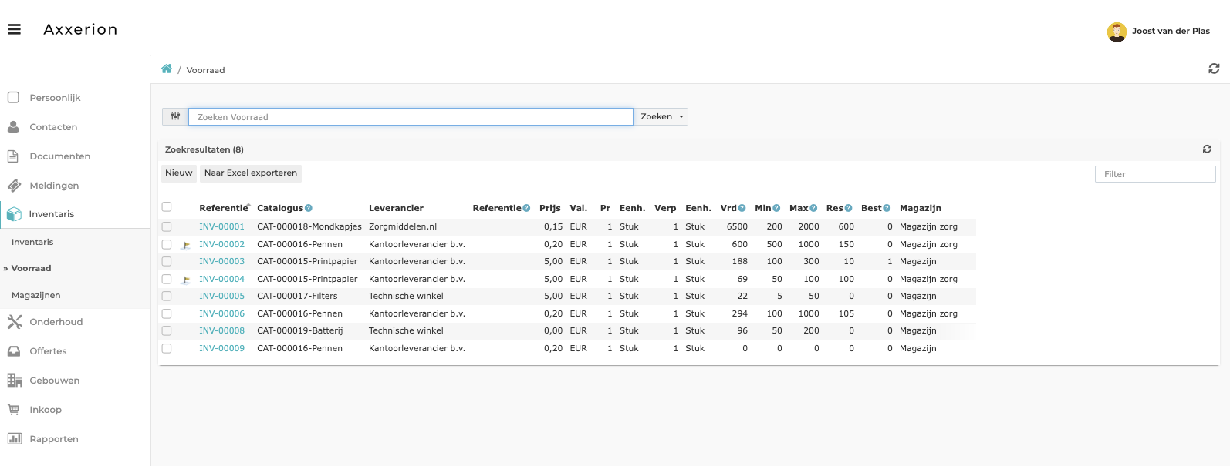Open the hamburger navigation menu
The width and height of the screenshot is (1230, 466).
(14, 29)
